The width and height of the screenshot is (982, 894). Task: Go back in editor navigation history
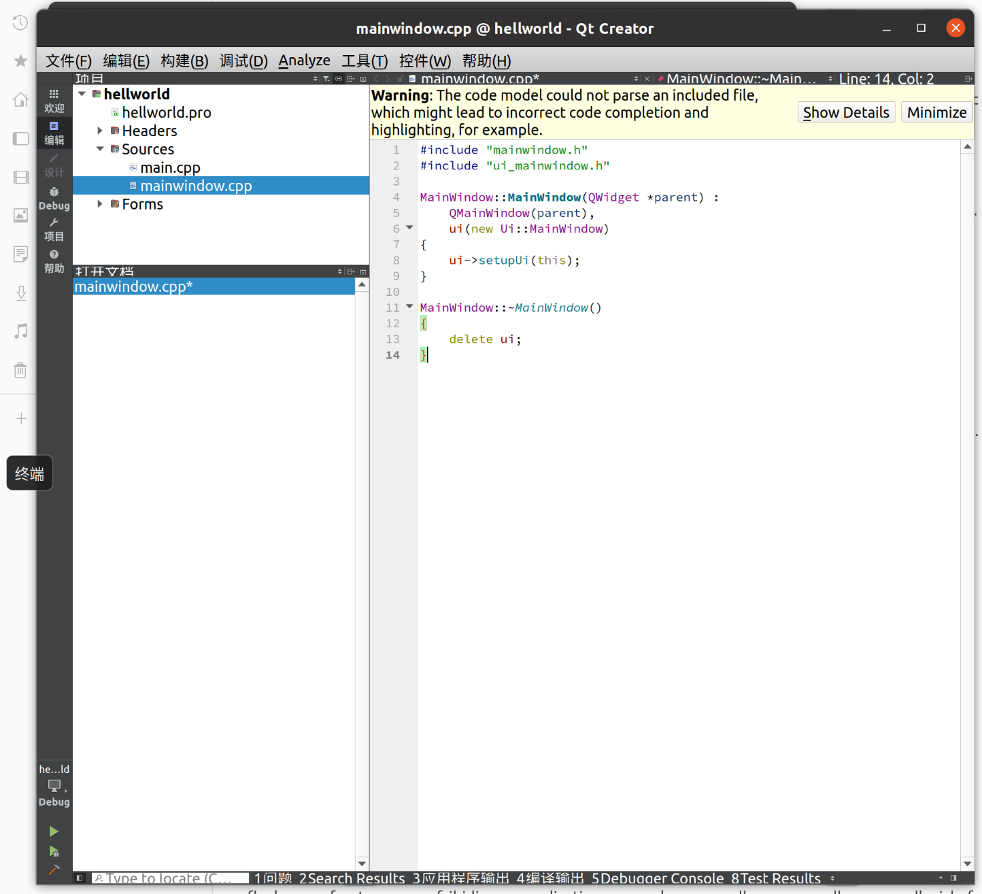[376, 79]
